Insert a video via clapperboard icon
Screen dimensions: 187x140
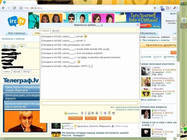click(x=113, y=113)
